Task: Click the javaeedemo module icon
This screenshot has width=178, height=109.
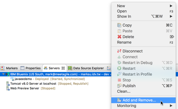Action: pyautogui.click(x=12, y=79)
